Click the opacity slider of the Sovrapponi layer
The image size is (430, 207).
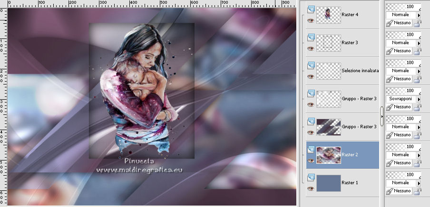tap(403, 90)
